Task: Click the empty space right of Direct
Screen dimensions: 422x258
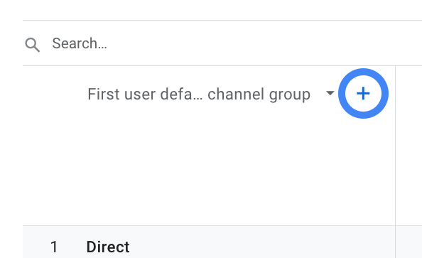Action: (x=261, y=247)
